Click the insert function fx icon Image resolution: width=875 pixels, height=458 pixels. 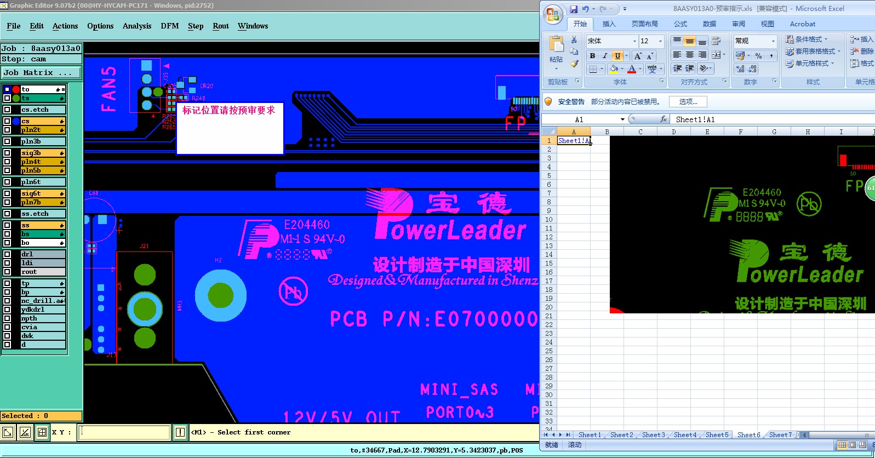click(x=664, y=119)
